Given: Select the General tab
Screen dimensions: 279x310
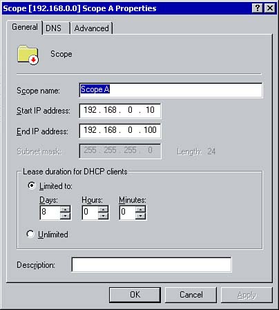Looking at the screenshot, I should pos(25,27).
